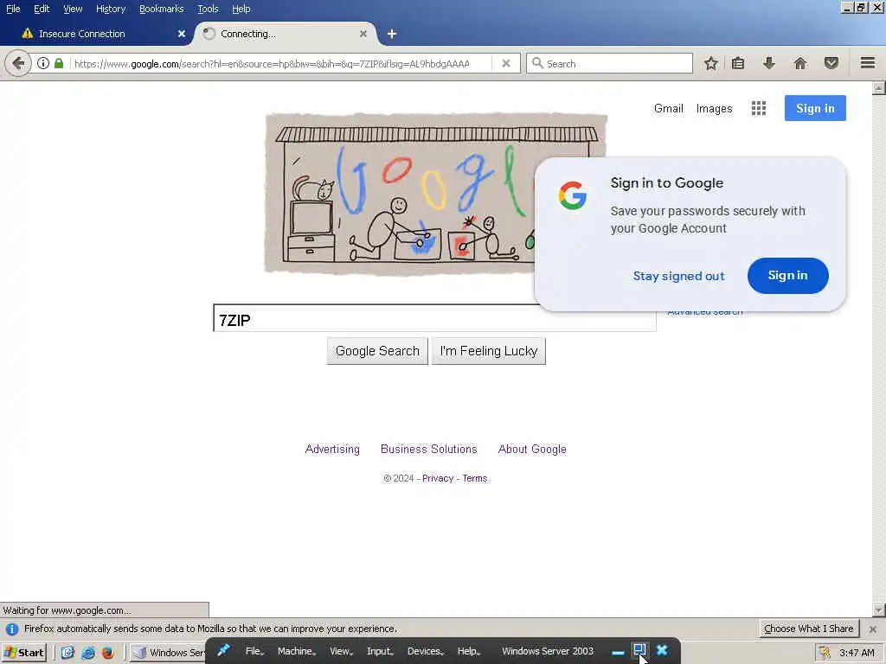Open About Google link

(x=532, y=449)
